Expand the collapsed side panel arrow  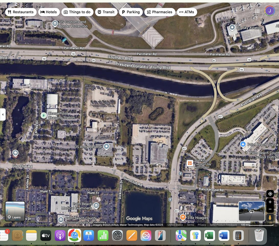[x=3, y=114]
